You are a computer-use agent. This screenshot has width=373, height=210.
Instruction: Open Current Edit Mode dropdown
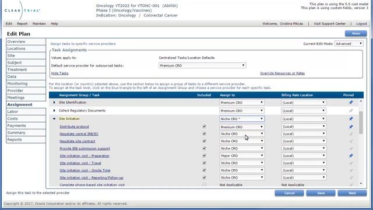[349, 44]
